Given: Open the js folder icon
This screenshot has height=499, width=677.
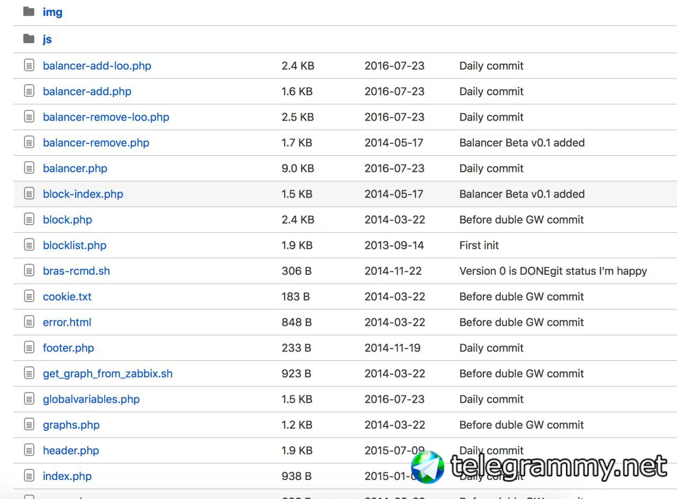Looking at the screenshot, I should [29, 39].
